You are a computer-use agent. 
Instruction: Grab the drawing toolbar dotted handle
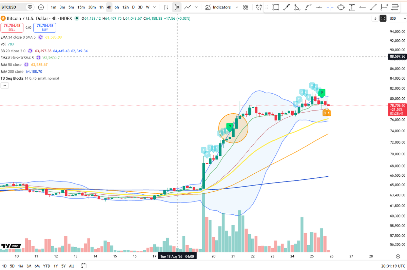pos(267,7)
